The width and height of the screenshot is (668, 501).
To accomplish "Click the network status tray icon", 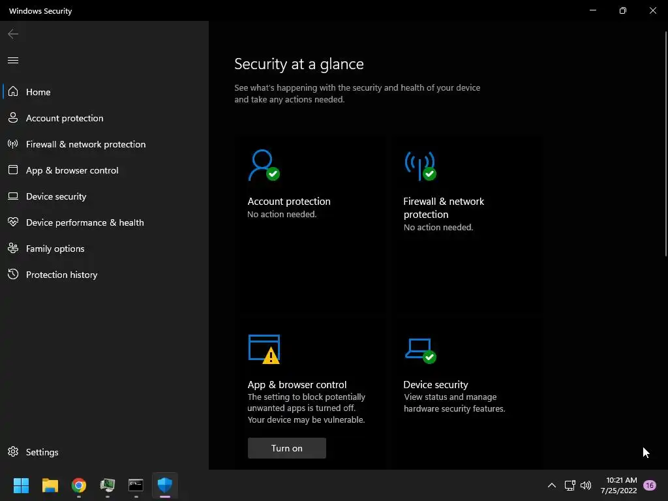I will pos(569,485).
